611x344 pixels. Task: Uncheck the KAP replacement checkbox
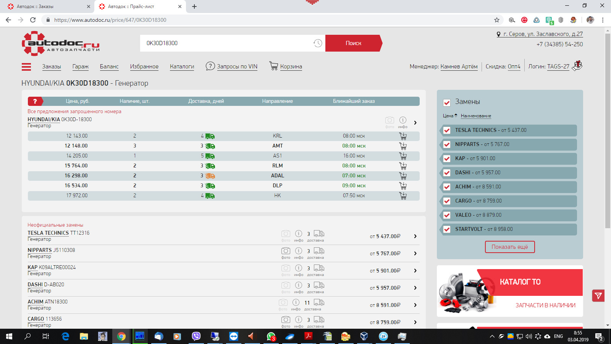pyautogui.click(x=447, y=159)
